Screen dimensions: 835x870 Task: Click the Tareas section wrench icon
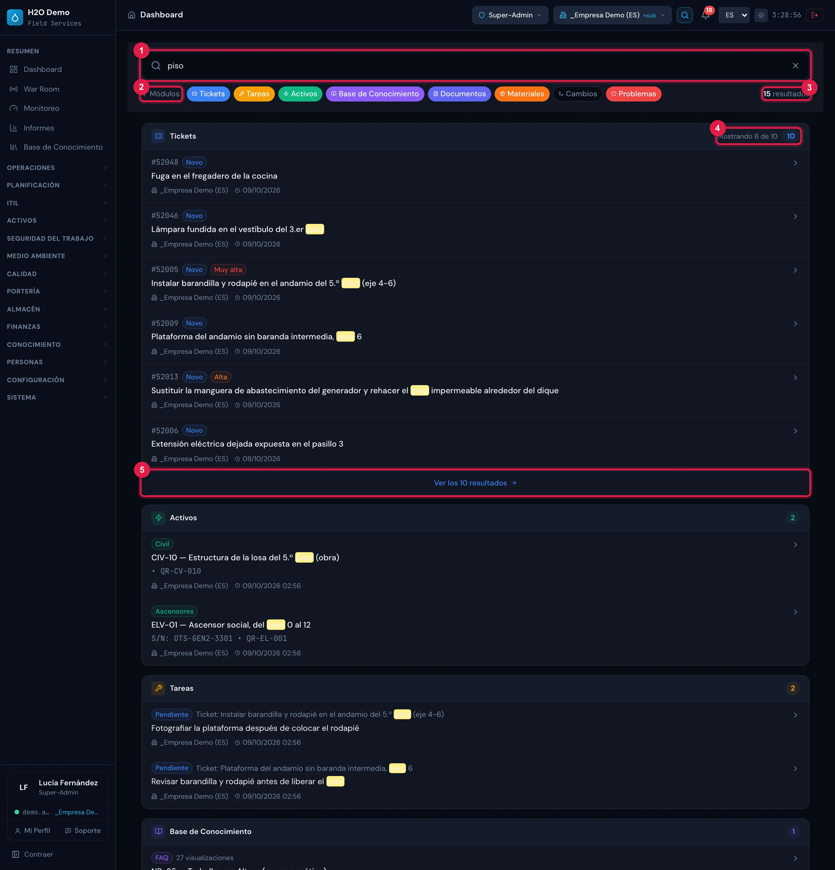click(x=158, y=688)
